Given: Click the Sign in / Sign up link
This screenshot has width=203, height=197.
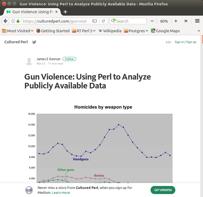Looking at the screenshot, I should 185,42.
